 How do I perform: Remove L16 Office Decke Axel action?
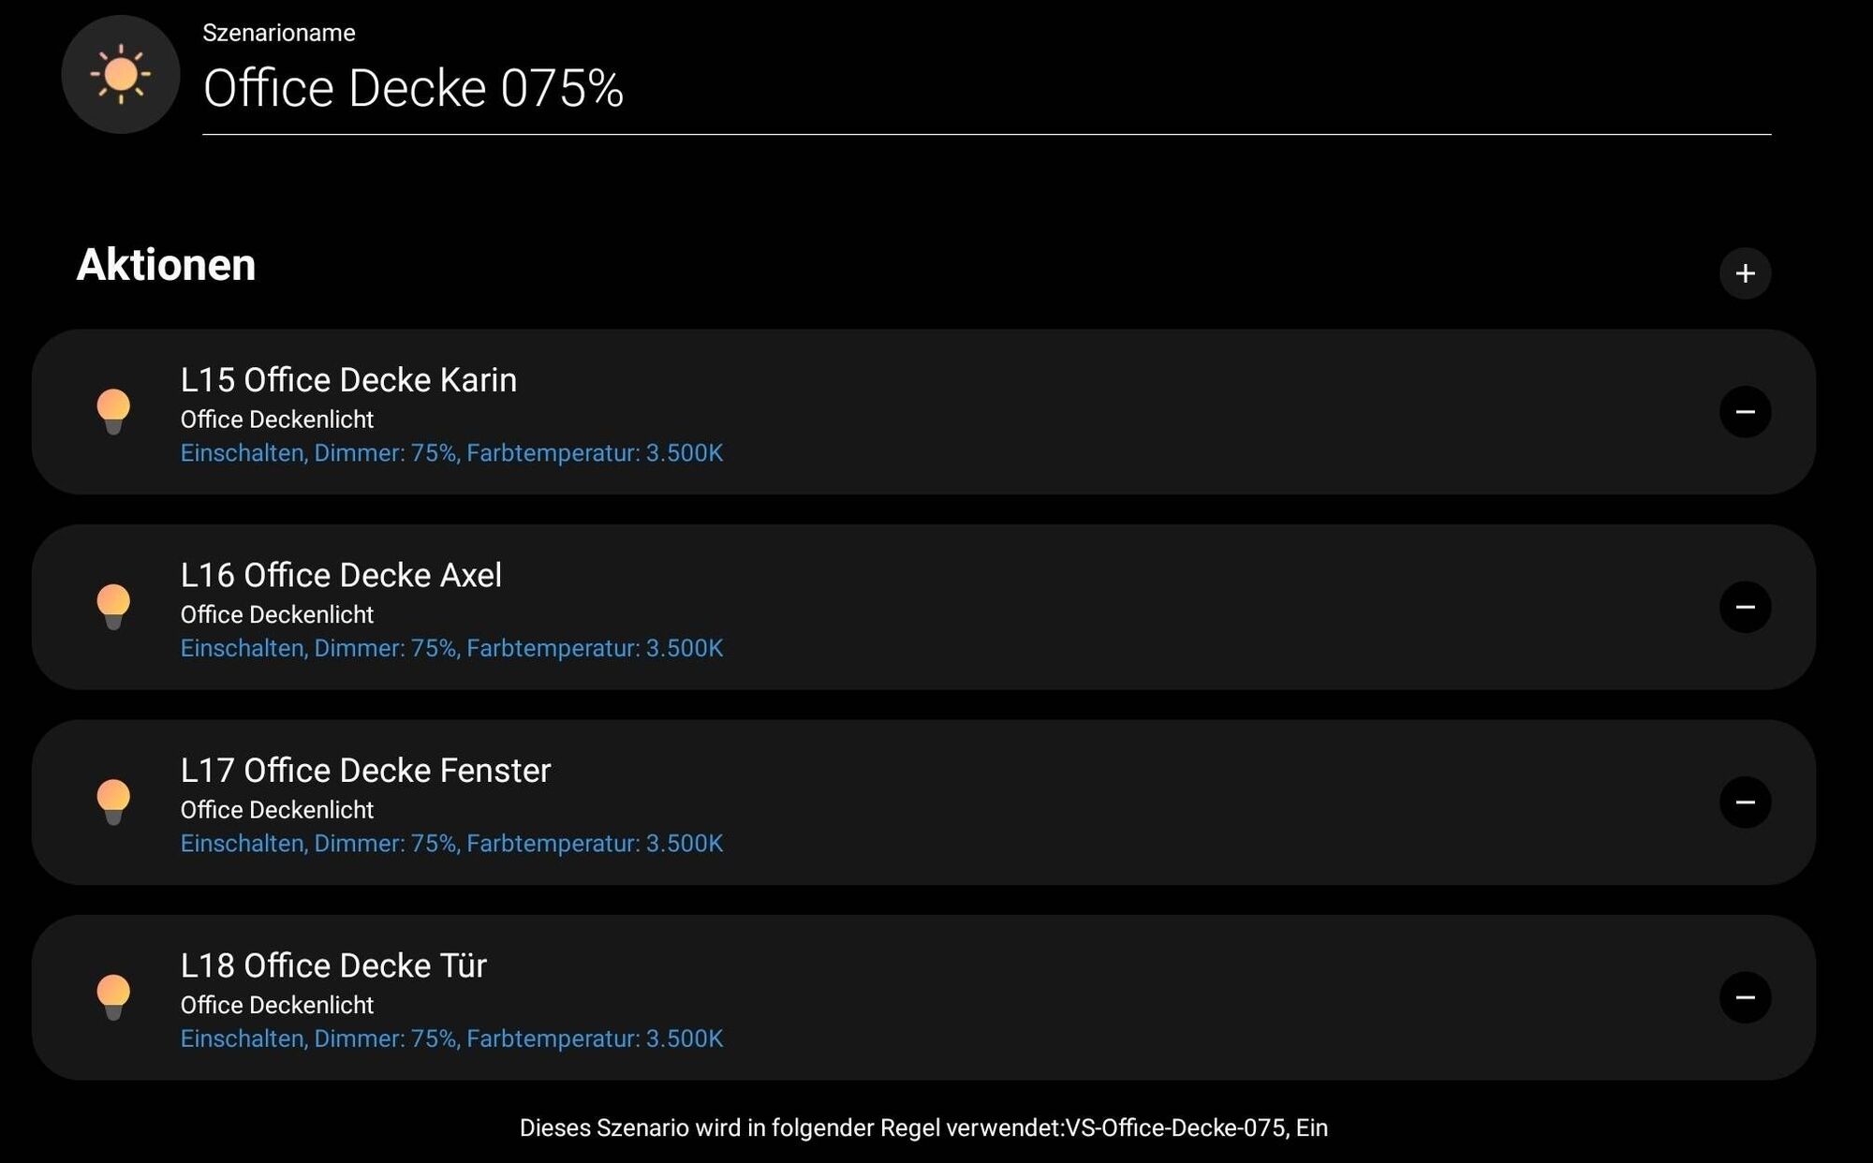tap(1745, 607)
